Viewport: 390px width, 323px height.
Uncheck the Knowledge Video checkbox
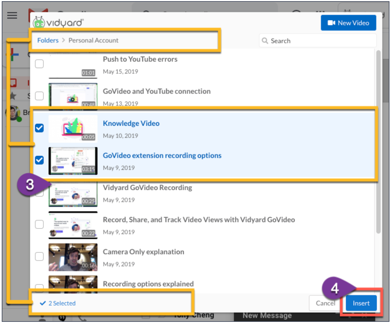pos(39,128)
